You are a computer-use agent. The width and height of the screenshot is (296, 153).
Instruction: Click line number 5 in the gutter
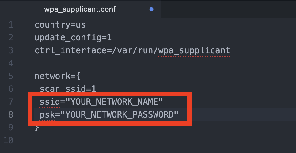11,76
